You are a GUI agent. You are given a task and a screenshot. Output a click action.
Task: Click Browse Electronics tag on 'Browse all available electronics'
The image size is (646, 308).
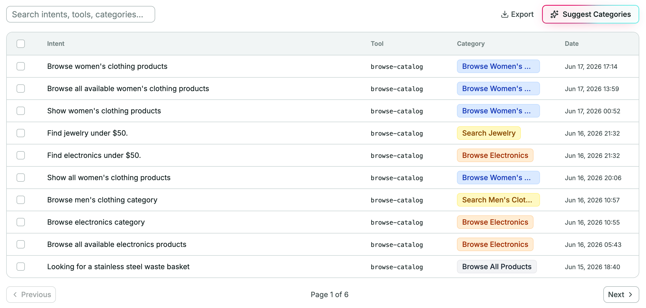click(x=495, y=244)
